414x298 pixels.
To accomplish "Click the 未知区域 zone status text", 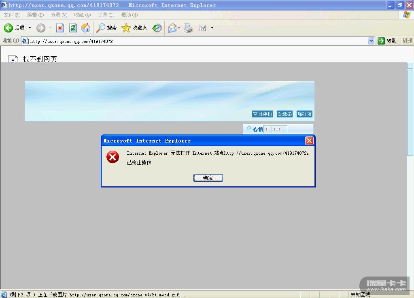I will (x=360, y=295).
